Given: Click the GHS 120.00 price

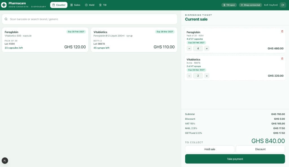Looking at the screenshot, I should point(75,47).
